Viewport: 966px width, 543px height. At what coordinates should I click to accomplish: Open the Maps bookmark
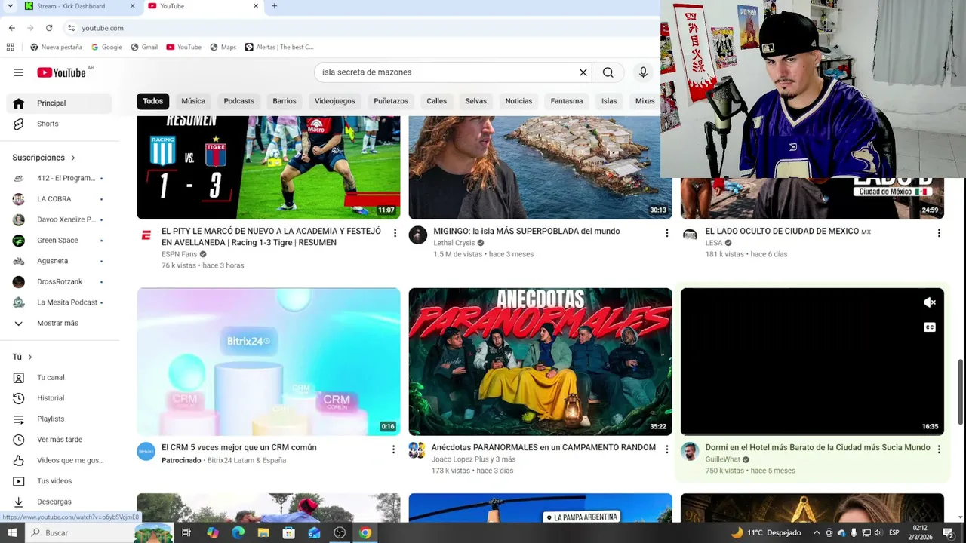coord(223,47)
